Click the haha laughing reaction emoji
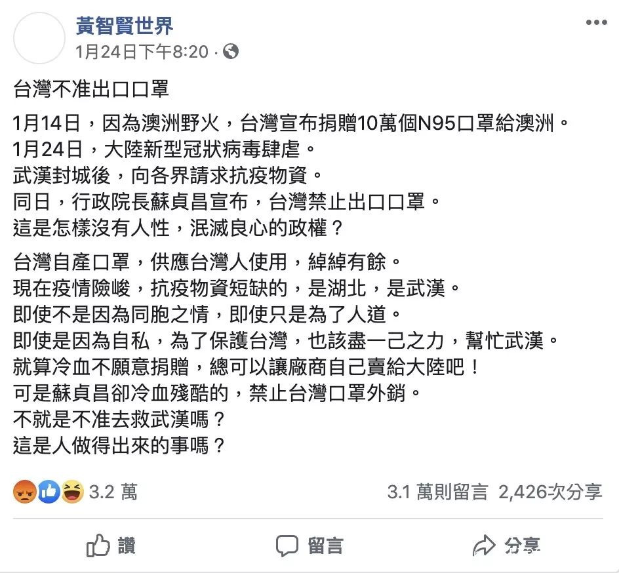Viewport: 619px width, 573px height. pos(72,492)
